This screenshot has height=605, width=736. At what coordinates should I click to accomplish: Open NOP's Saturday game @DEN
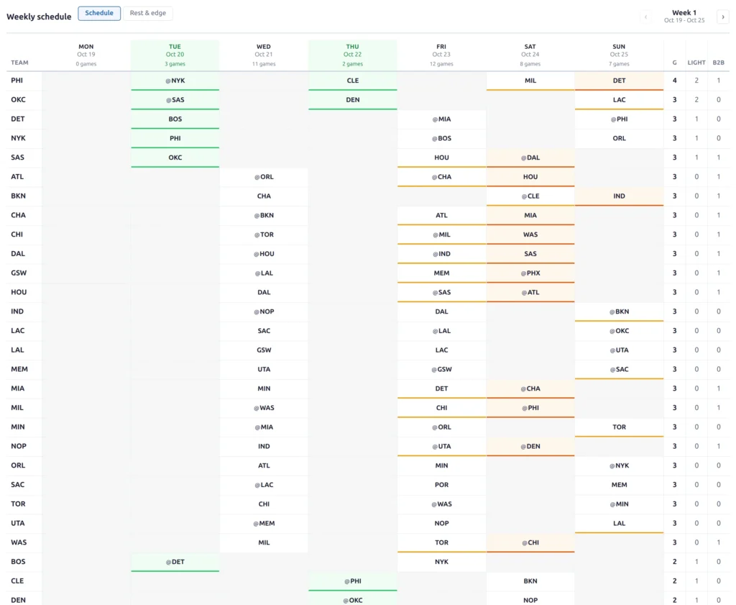(x=530, y=447)
